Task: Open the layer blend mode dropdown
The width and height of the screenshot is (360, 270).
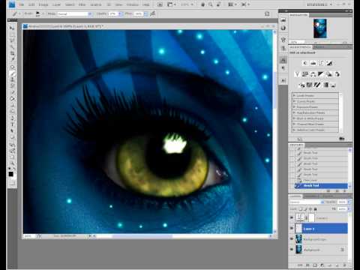Action: [307, 202]
